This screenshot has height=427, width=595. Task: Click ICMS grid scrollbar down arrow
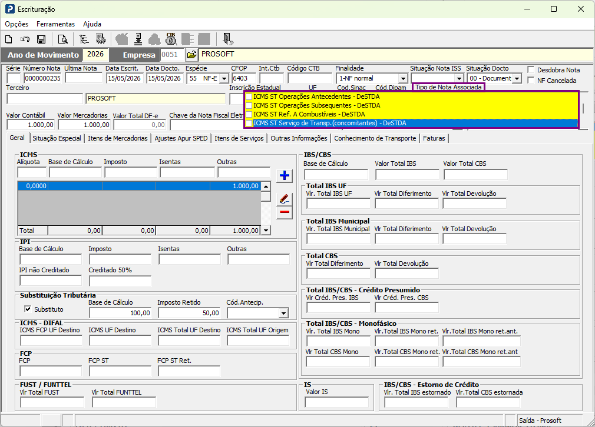(x=266, y=230)
